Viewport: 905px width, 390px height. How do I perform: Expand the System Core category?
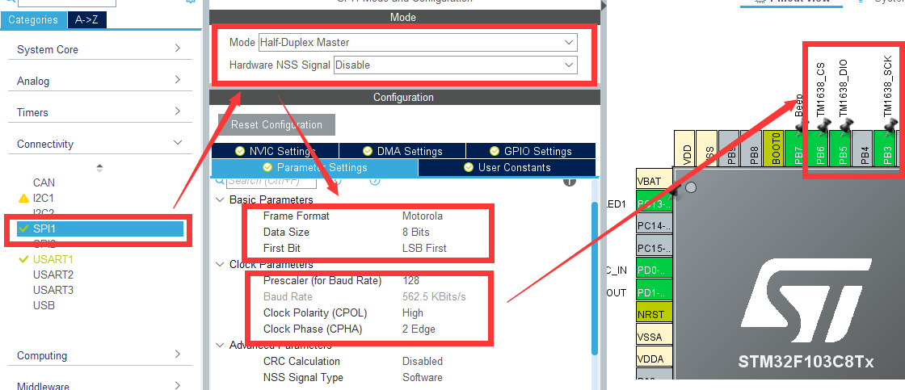pyautogui.click(x=100, y=49)
